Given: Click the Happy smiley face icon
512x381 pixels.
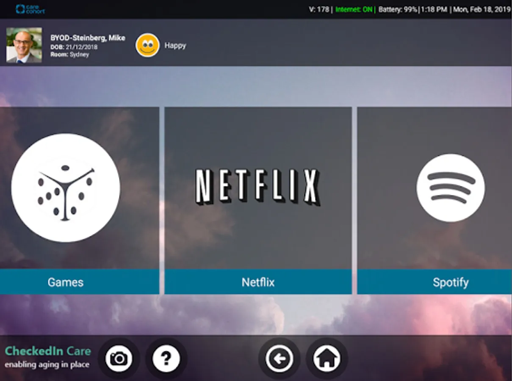Looking at the screenshot, I should [147, 45].
